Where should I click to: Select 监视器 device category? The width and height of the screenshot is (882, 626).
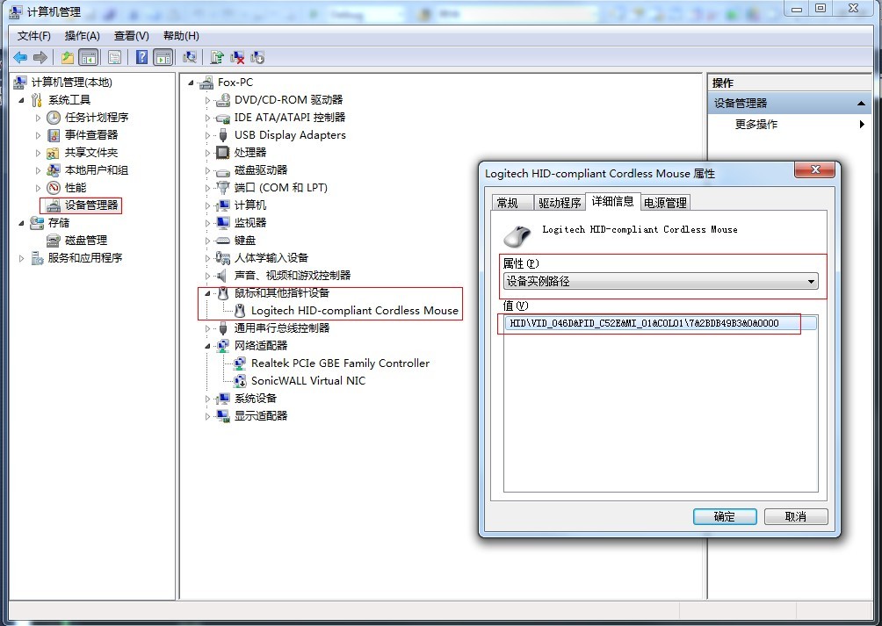[250, 223]
